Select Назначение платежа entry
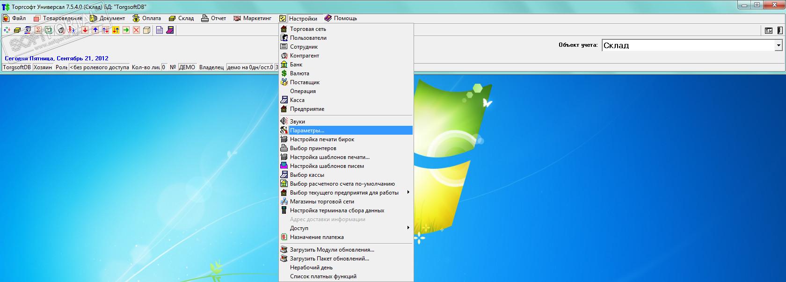Viewport: 786px width, 282px height. coord(346,237)
